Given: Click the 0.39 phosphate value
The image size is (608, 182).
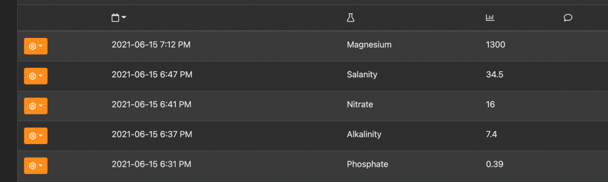Looking at the screenshot, I should coord(495,164).
